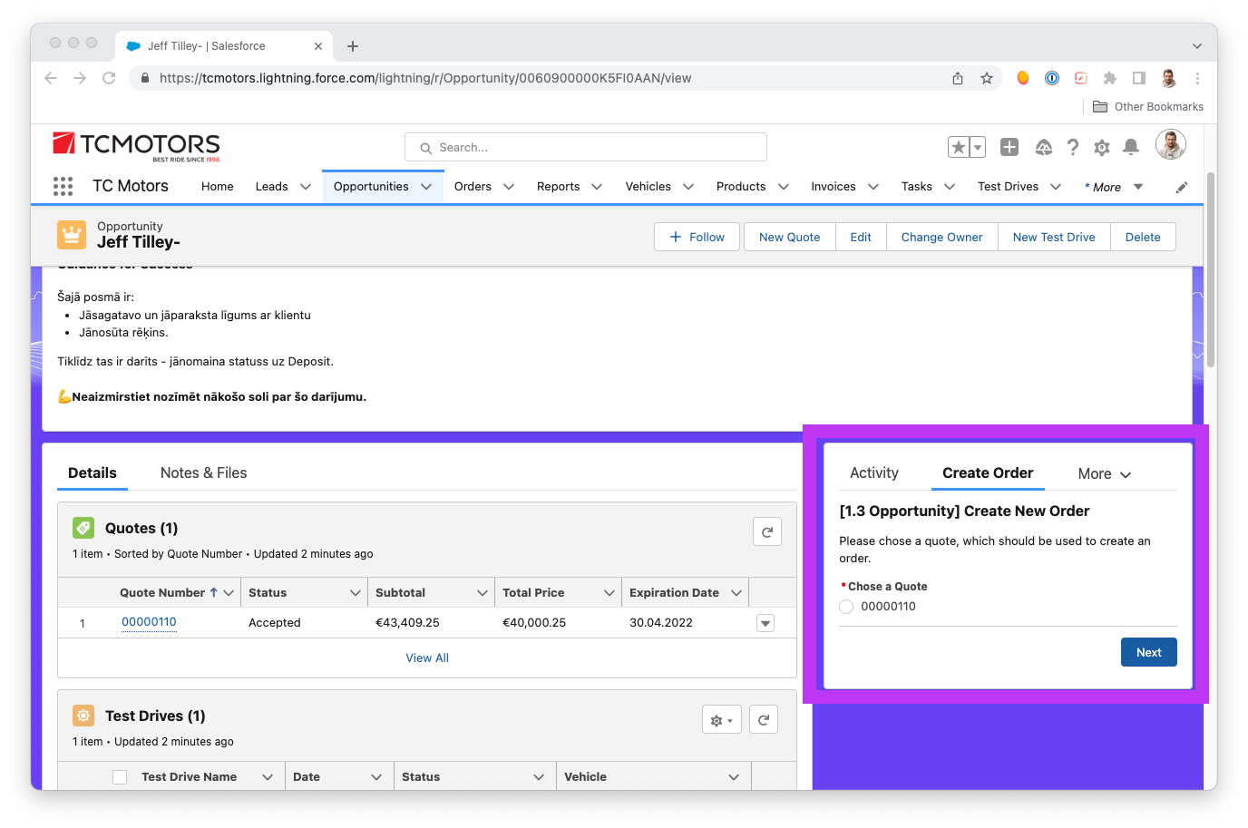Open the Setup gear icon

[x=1102, y=147]
